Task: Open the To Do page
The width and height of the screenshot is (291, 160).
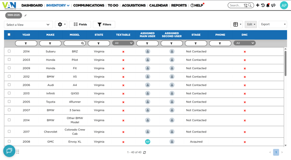Action: [x=113, y=5]
